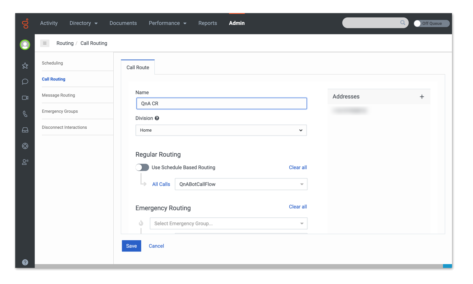Open the chat bubble icon in sidebar

(x=25, y=82)
